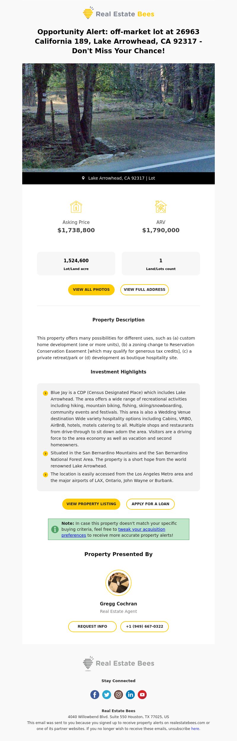Open the YouTube social icon
This screenshot has height=741, width=237.
(x=142, y=695)
